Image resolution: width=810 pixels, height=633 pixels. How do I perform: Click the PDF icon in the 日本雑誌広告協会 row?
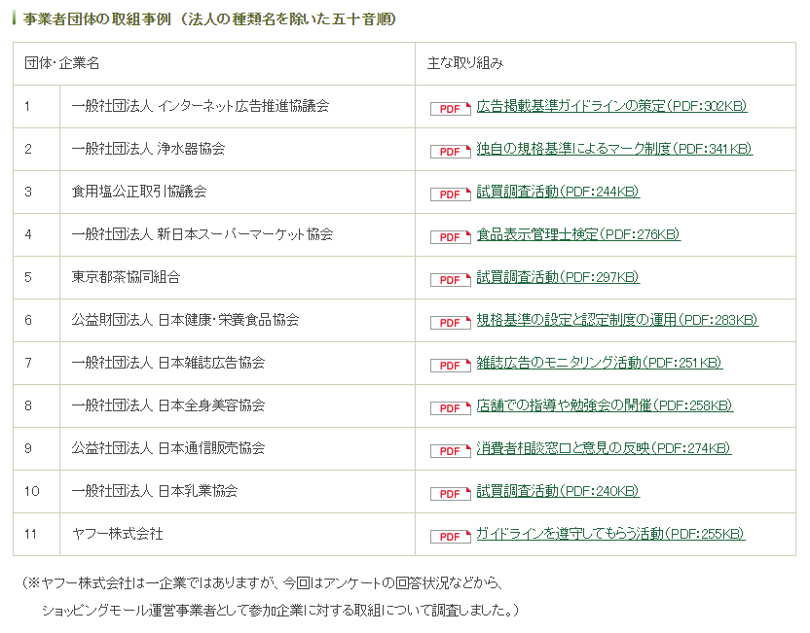[450, 365]
